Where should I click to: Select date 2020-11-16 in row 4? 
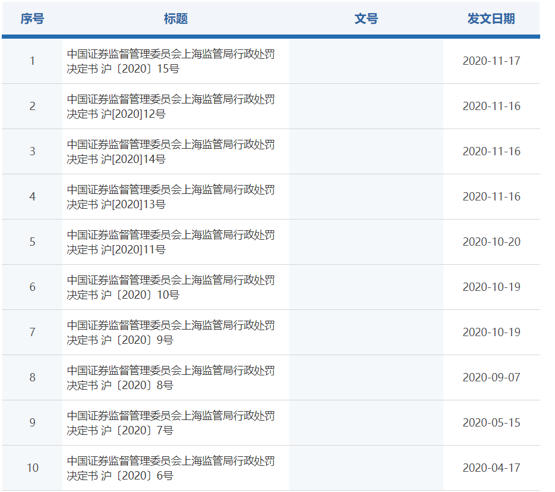[491, 196]
